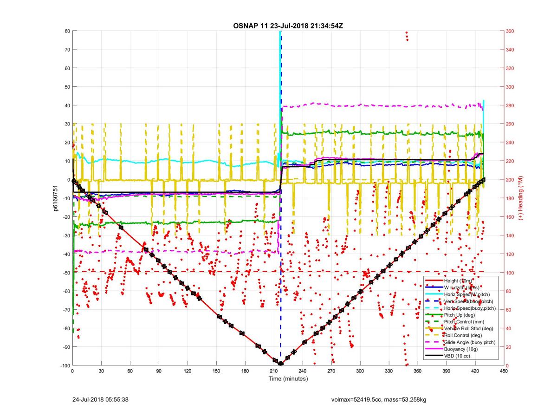Click the solid cyan line sample in the legend
This screenshot has width=557, height=411.
click(434, 294)
